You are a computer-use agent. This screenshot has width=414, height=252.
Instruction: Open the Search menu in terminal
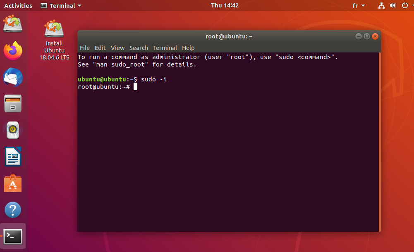[139, 48]
